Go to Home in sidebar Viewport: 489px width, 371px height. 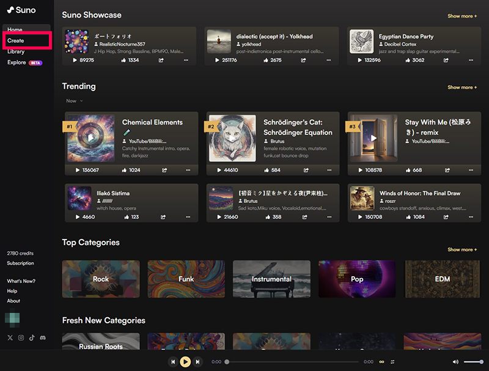[x=15, y=29]
